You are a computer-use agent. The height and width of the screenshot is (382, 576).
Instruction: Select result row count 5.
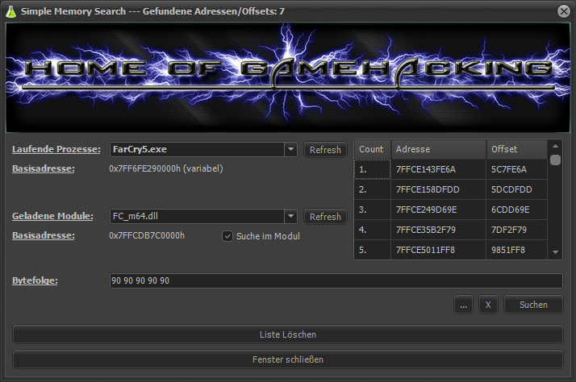[373, 250]
